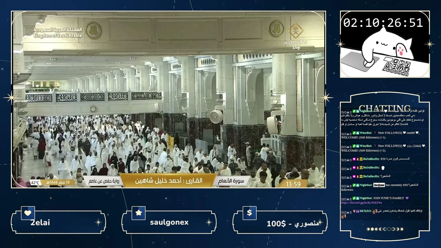Viewport: 441px width, 248px height.
Task: Click Bo3aBeeDx username on the 850 message
Action: 371,159
